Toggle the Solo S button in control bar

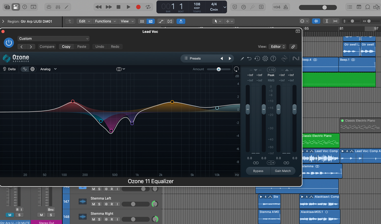coord(261,7)
